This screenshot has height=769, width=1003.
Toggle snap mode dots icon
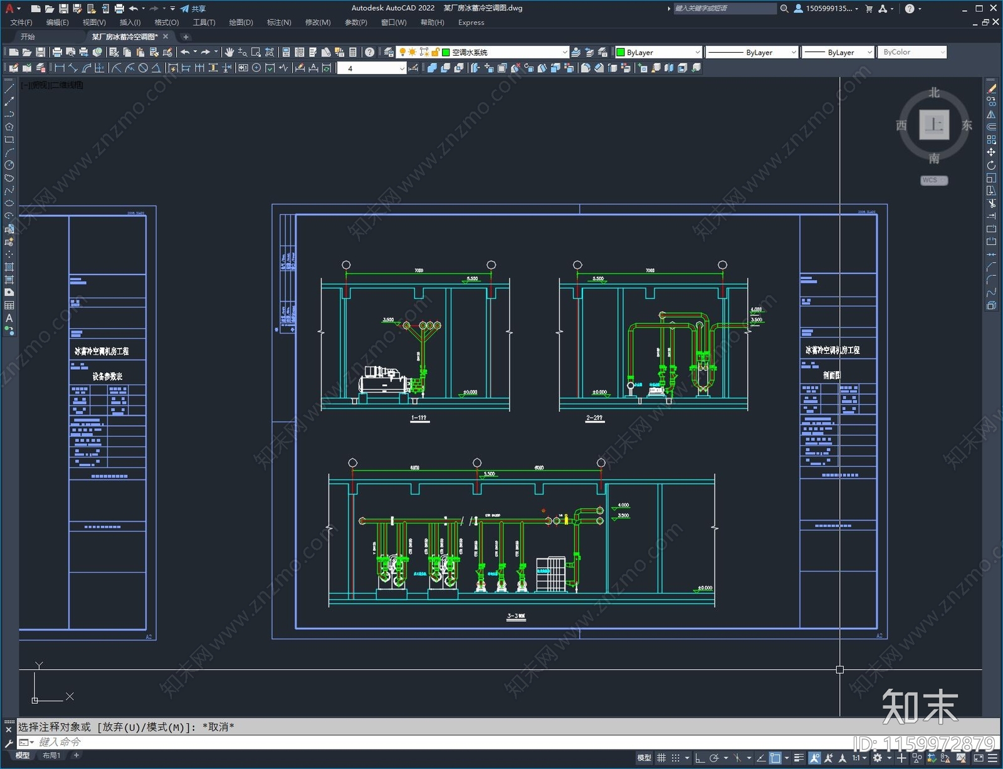675,758
